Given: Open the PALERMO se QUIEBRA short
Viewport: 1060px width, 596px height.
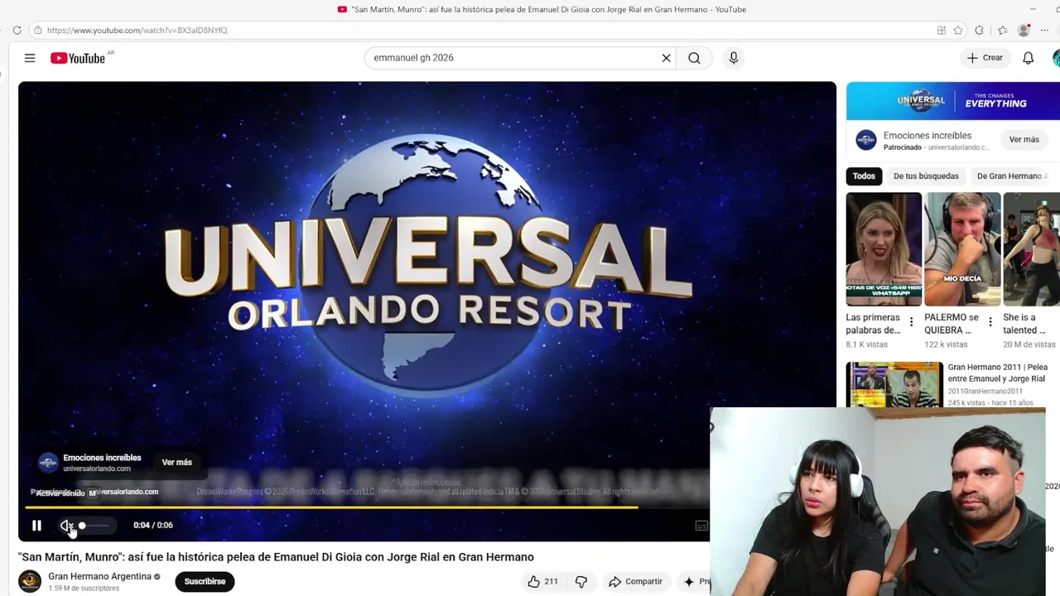Looking at the screenshot, I should pyautogui.click(x=962, y=249).
